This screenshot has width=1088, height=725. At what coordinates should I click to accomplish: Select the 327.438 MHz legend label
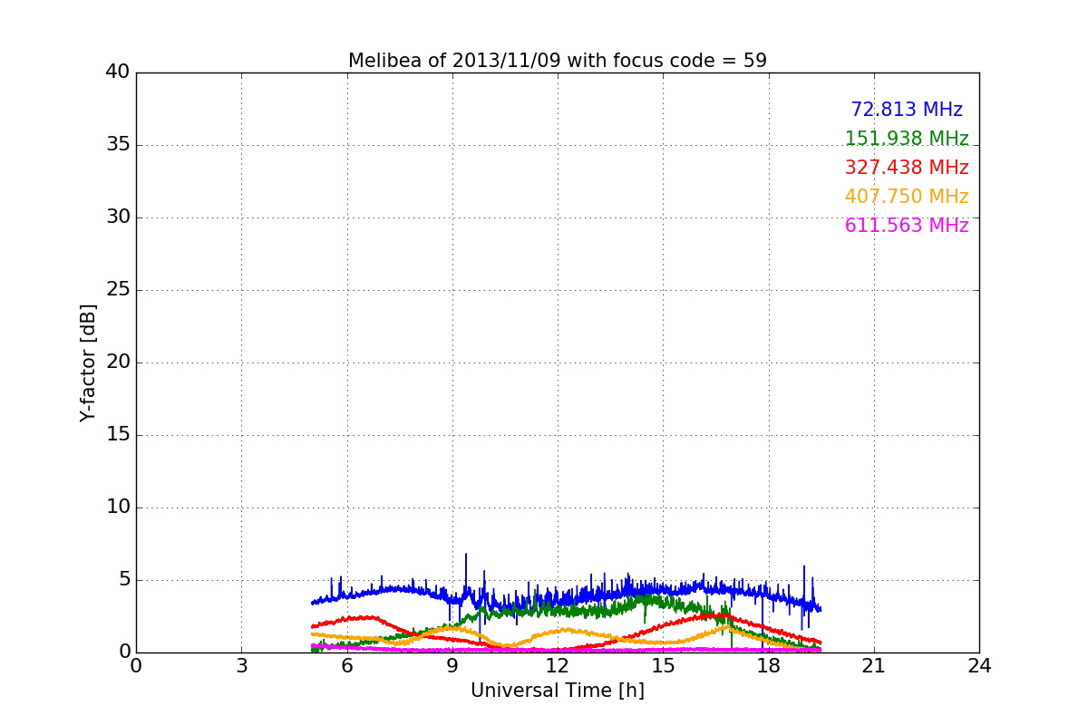[x=907, y=168]
